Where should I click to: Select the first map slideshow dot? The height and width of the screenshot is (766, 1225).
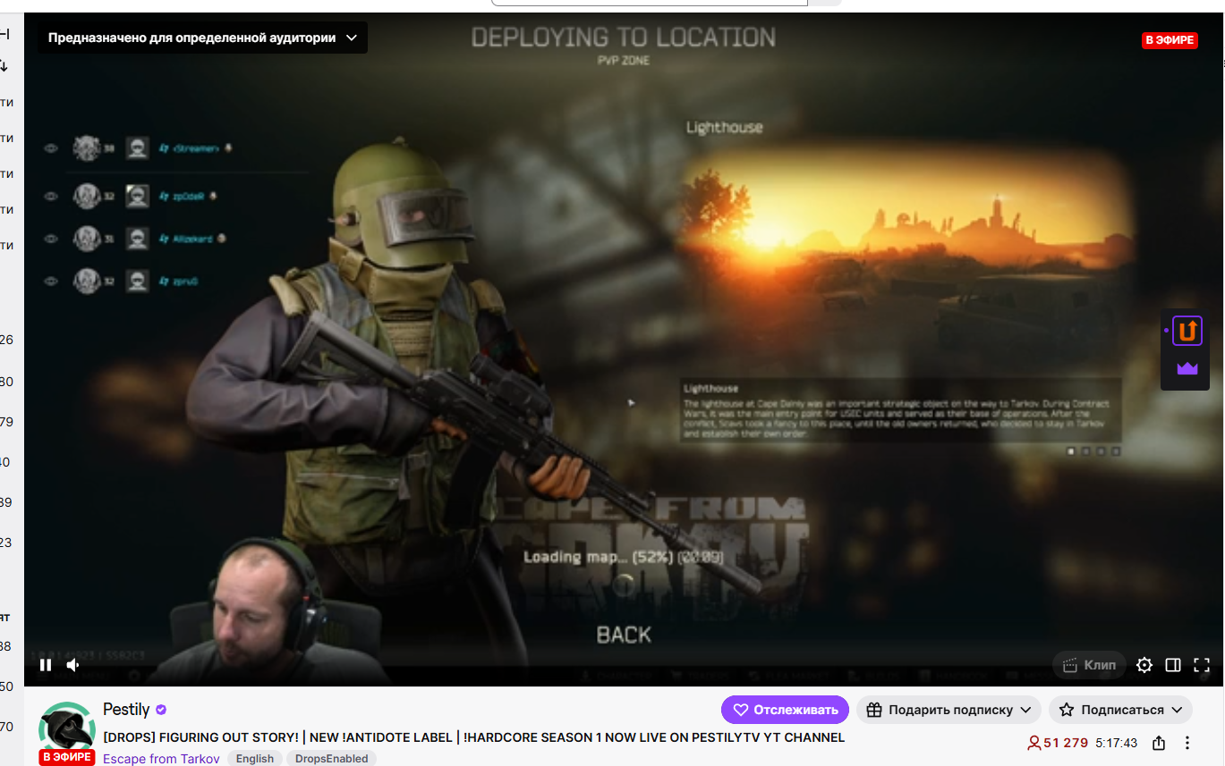tap(1071, 451)
